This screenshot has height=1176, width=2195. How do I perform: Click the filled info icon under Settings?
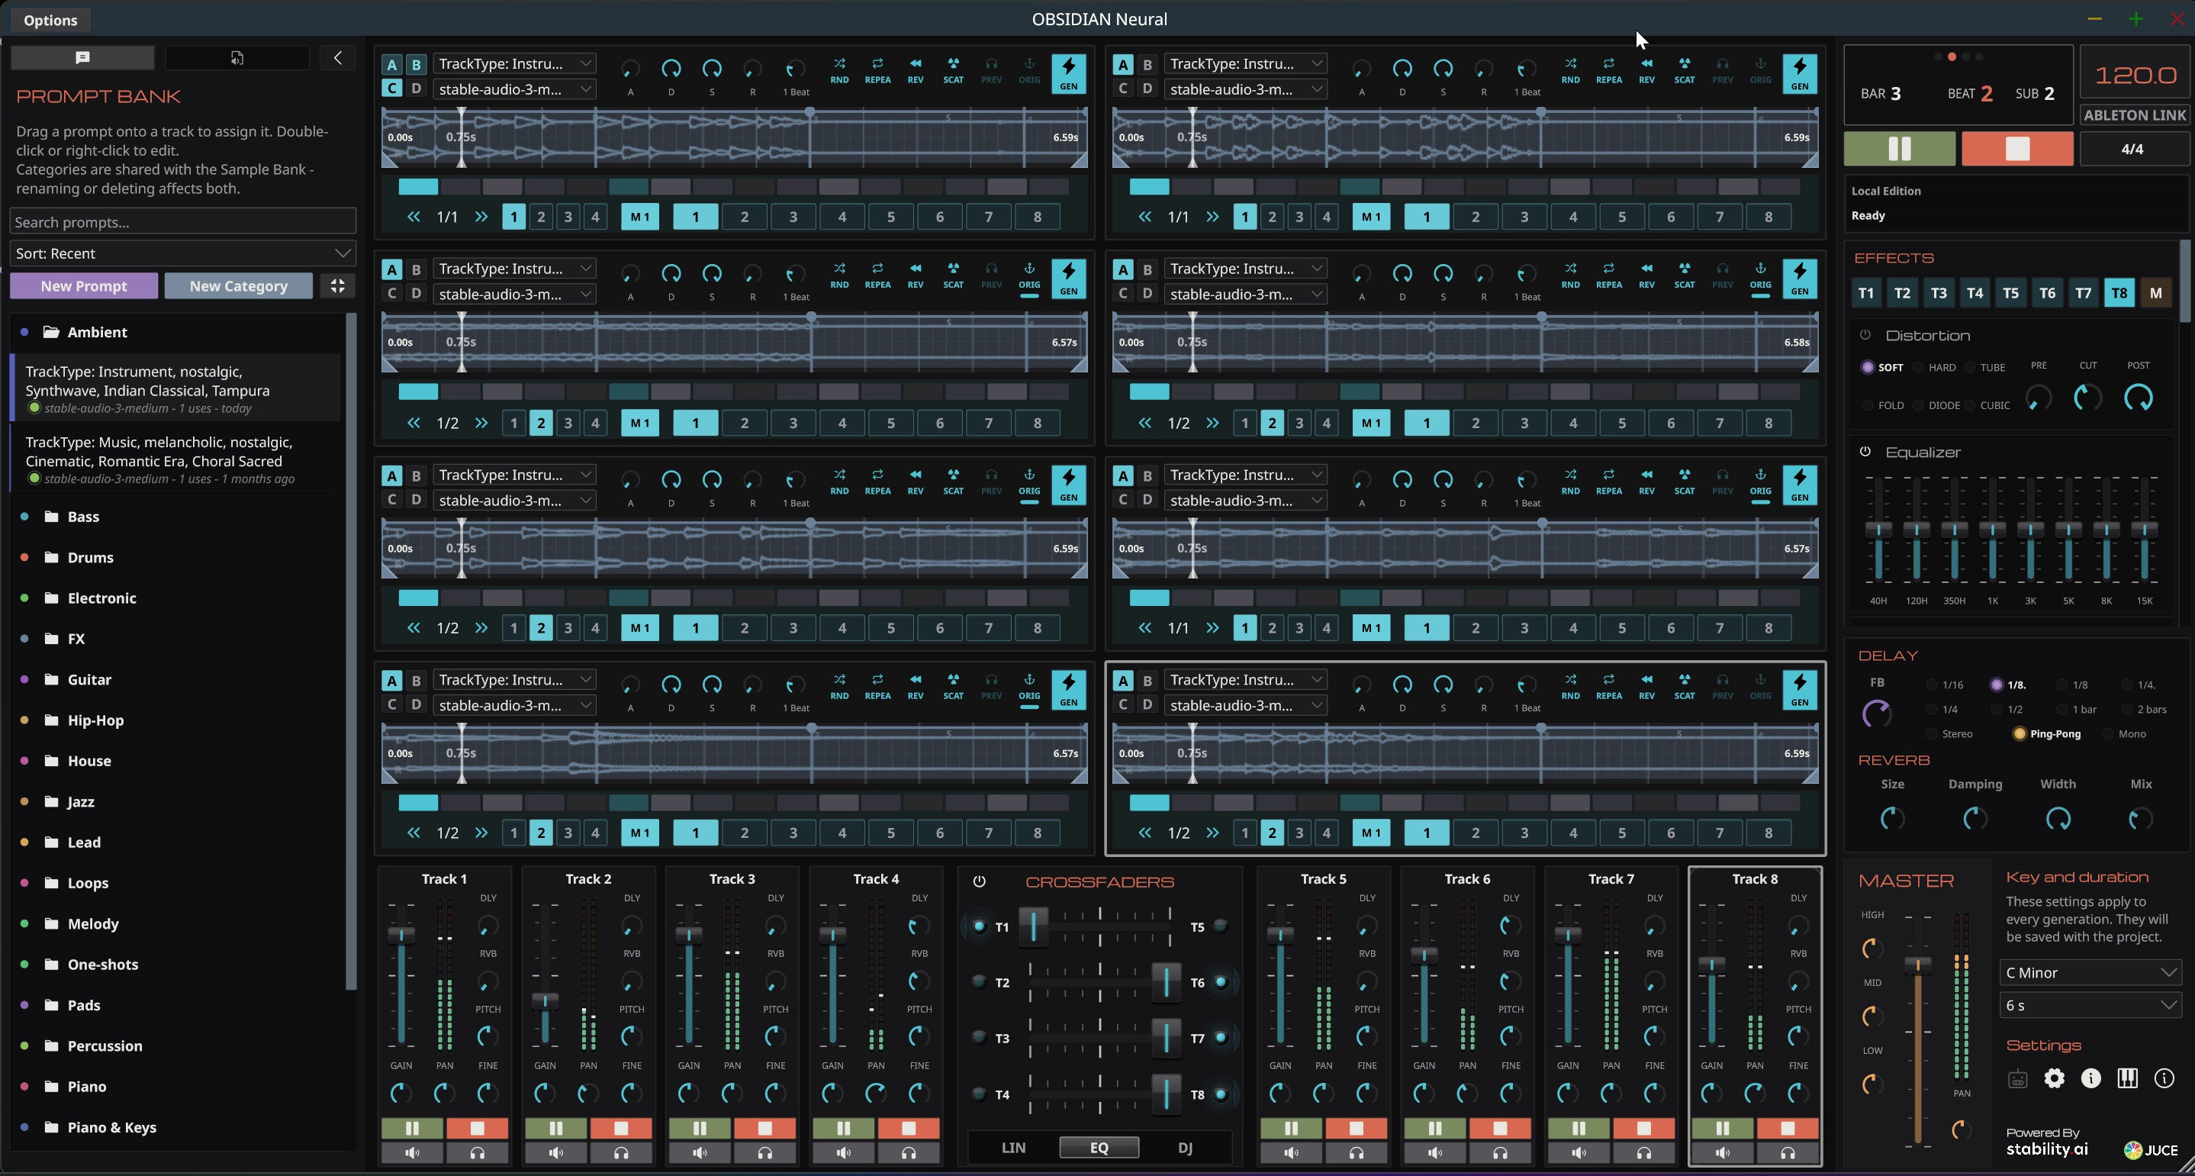(2091, 1079)
